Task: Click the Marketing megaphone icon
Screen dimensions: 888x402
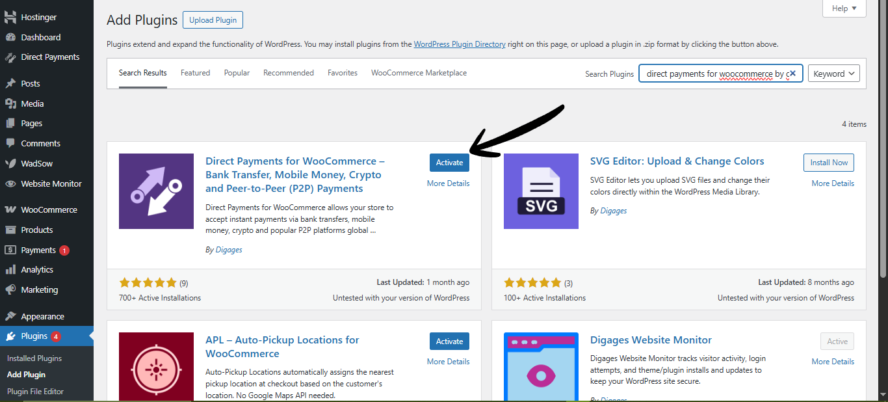Action: click(x=10, y=290)
